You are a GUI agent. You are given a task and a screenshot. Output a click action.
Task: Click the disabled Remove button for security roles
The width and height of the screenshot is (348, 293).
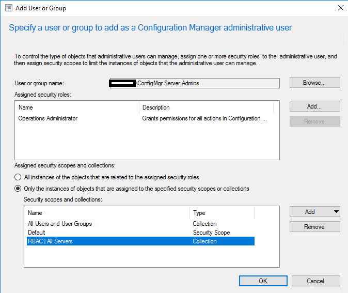pyautogui.click(x=314, y=121)
